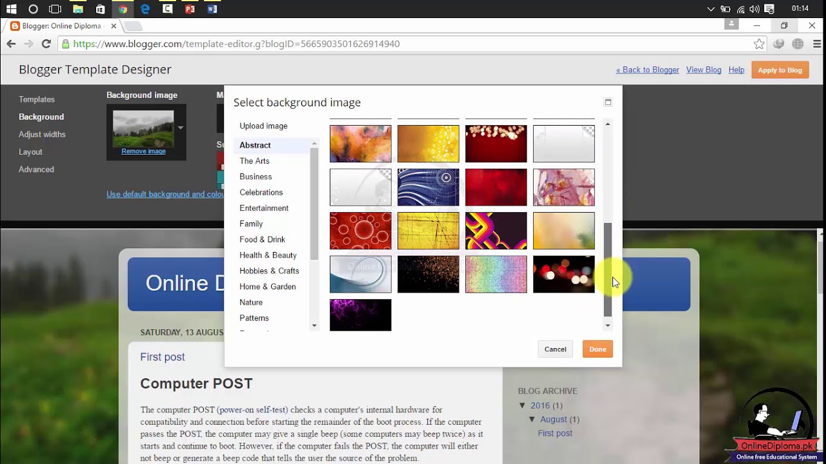Choose the Hobbies & Crafts category

click(269, 271)
